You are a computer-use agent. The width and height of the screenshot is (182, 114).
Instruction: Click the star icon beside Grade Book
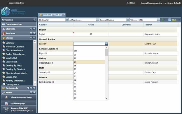click(x=4, y=62)
